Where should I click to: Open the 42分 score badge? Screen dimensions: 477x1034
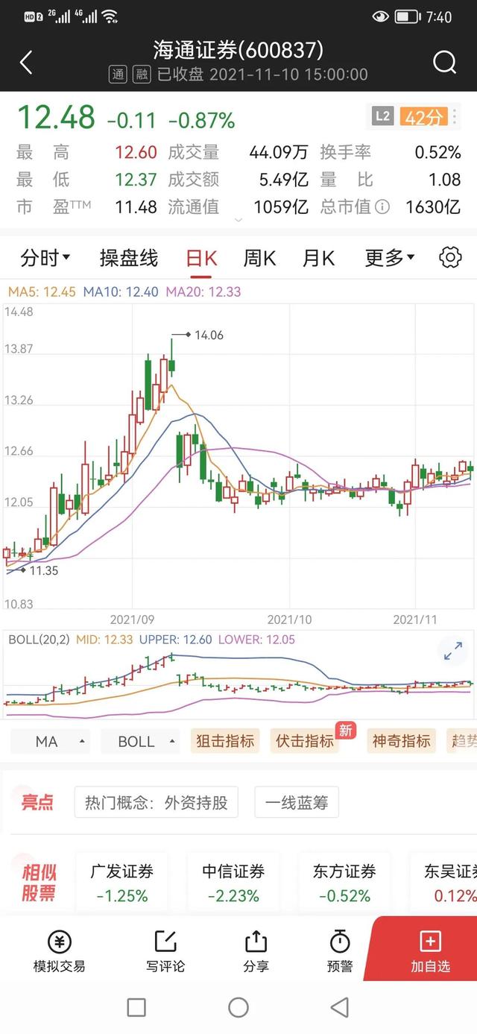(423, 116)
